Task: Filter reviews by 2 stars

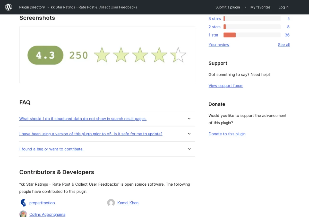Action: point(214,27)
